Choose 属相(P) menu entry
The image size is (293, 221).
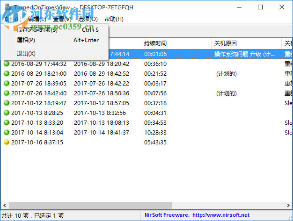55,40
